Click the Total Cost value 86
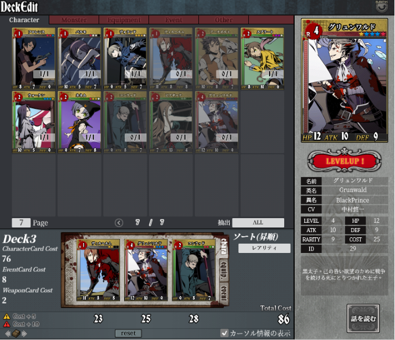 point(284,319)
